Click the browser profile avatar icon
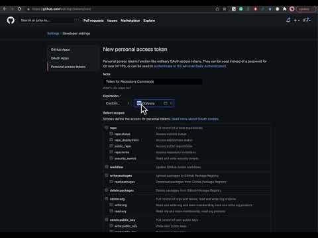Viewport: 318px width, 238px height. coord(292,9)
